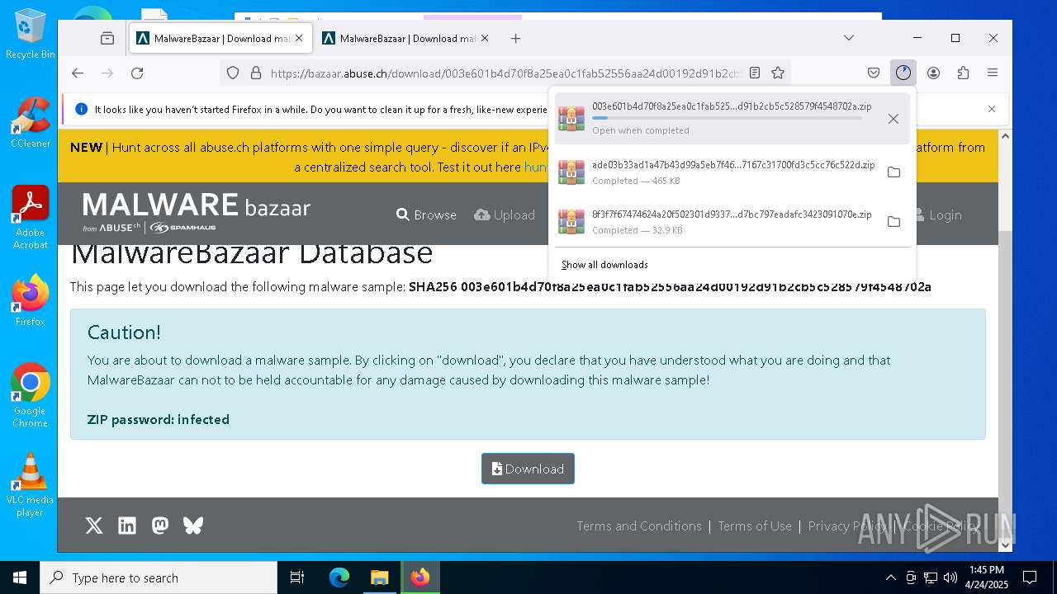1057x594 pixels.
Task: Click in-progress download progress bar
Action: pyautogui.click(x=727, y=118)
